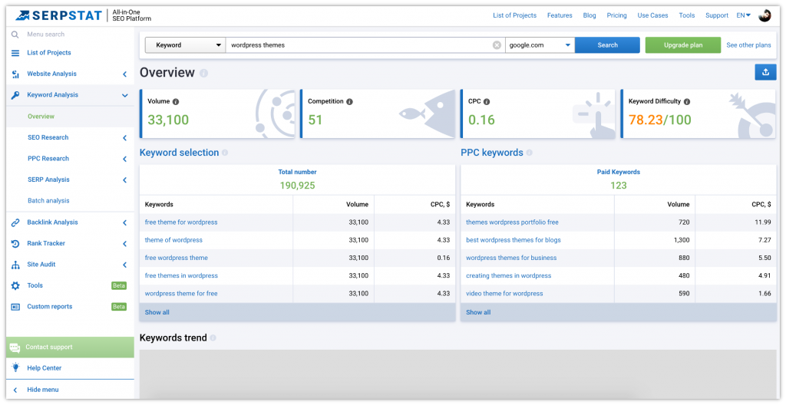Click the Backlink Analysis chain icon

15,222
